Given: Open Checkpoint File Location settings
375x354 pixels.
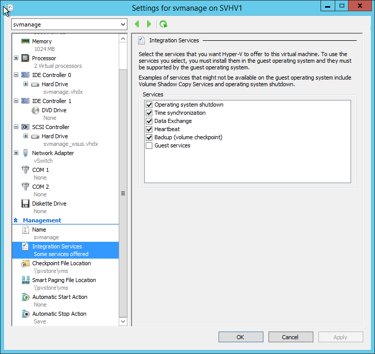Looking at the screenshot, I should [x=61, y=263].
